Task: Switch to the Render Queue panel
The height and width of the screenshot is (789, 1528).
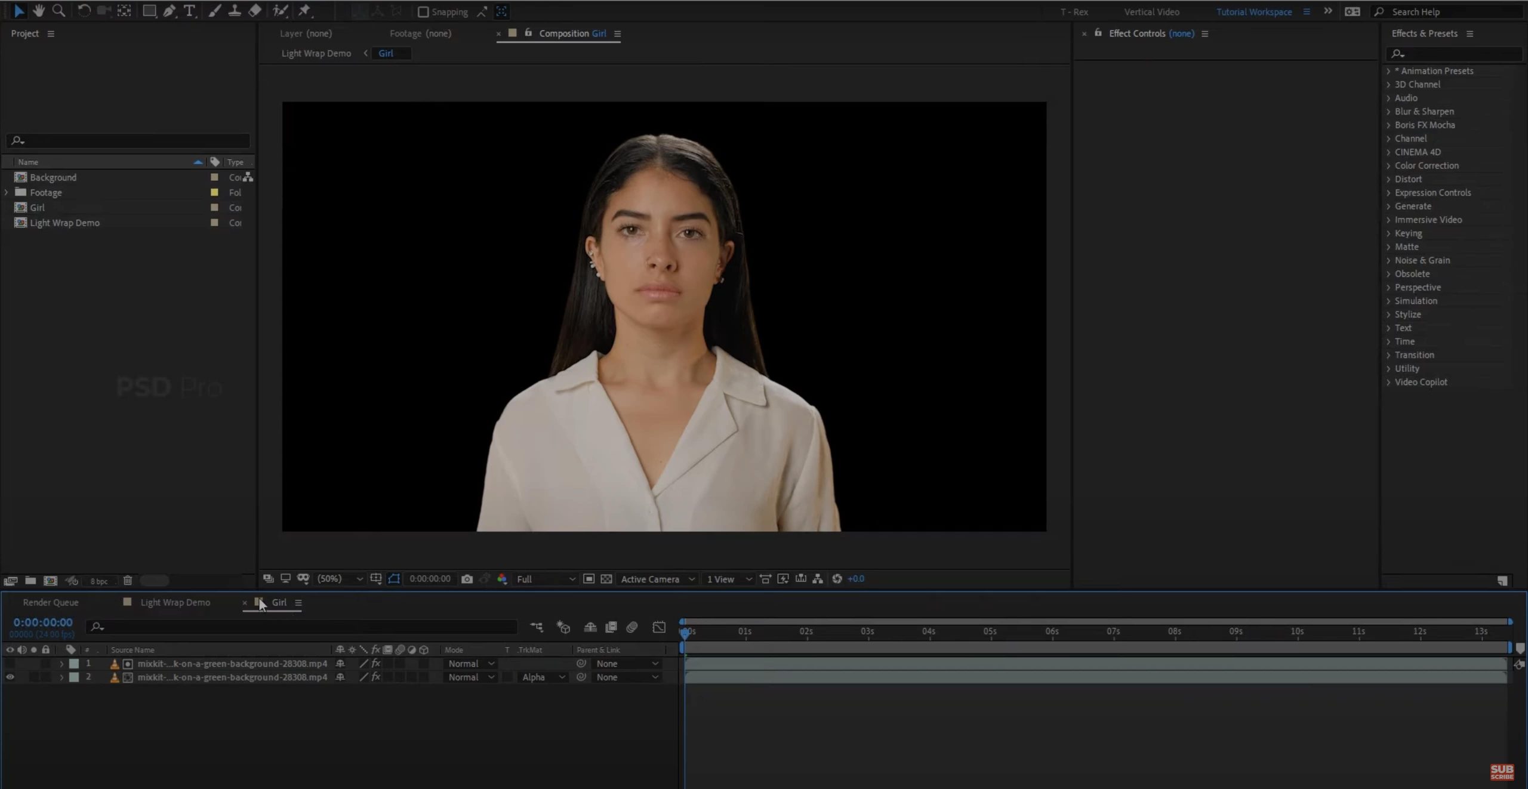Action: [x=50, y=602]
